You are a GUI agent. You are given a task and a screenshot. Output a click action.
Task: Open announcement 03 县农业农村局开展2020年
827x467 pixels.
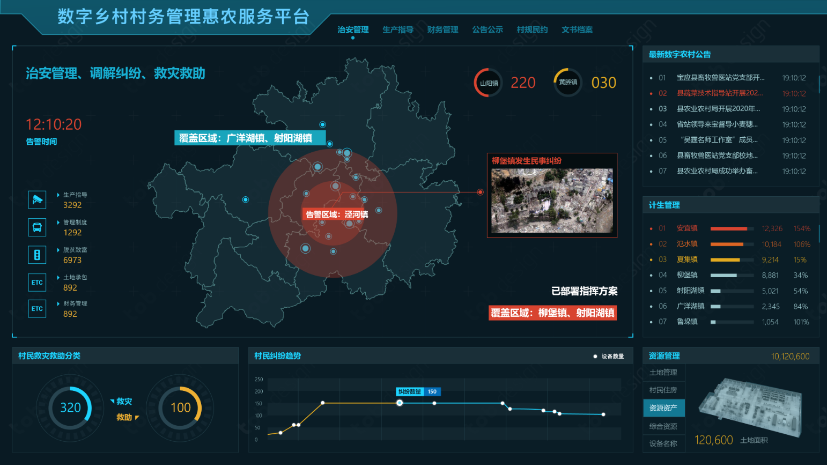tap(728, 109)
